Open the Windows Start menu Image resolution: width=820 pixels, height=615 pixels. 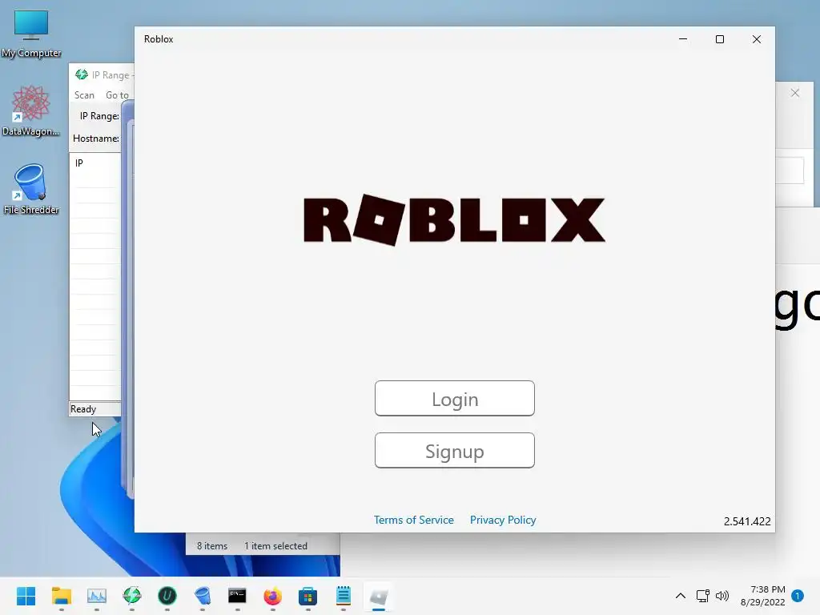(x=26, y=596)
